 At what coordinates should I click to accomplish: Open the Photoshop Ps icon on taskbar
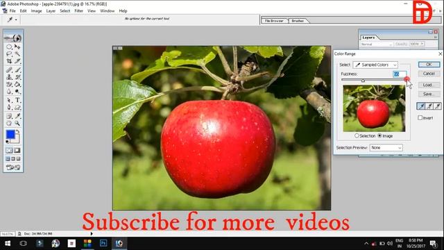pos(103,243)
